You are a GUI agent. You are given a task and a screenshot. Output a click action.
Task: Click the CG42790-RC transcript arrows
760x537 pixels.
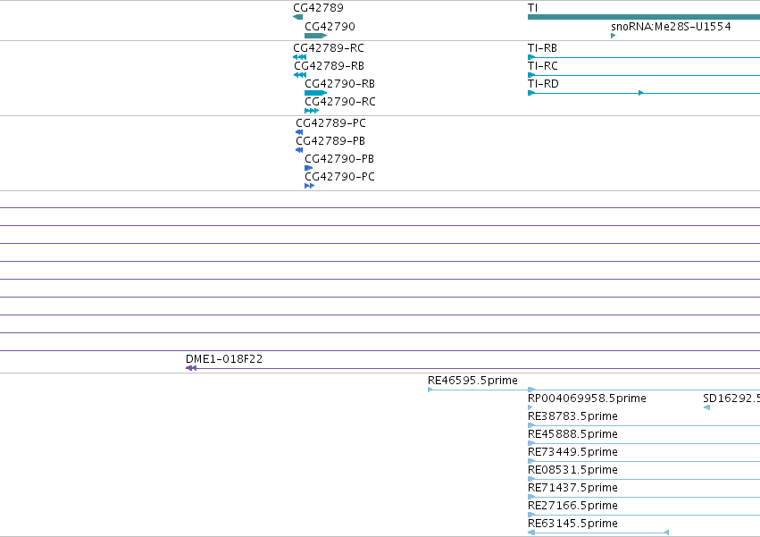click(x=312, y=111)
